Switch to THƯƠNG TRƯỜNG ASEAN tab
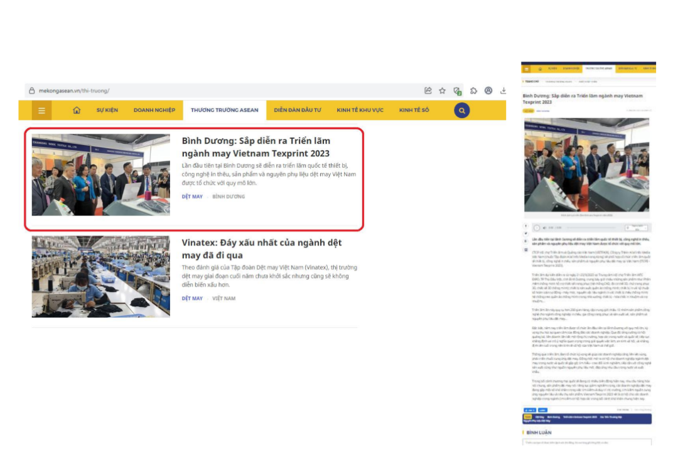Viewport: 678px width, 469px height. [x=225, y=111]
